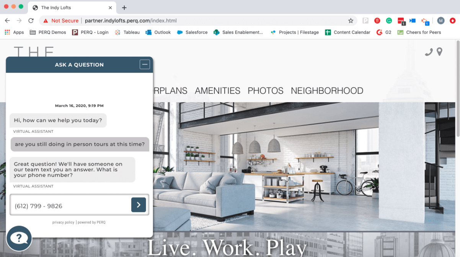
Task: Open the Photos menu item
Action: (266, 91)
